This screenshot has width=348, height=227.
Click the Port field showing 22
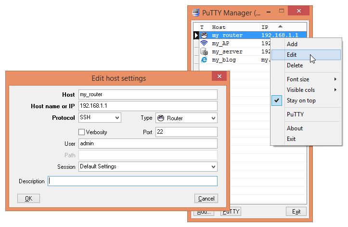pyautogui.click(x=186, y=132)
